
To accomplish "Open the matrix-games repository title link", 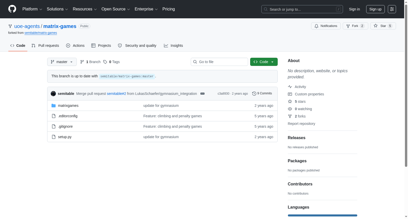I will 60,26.
